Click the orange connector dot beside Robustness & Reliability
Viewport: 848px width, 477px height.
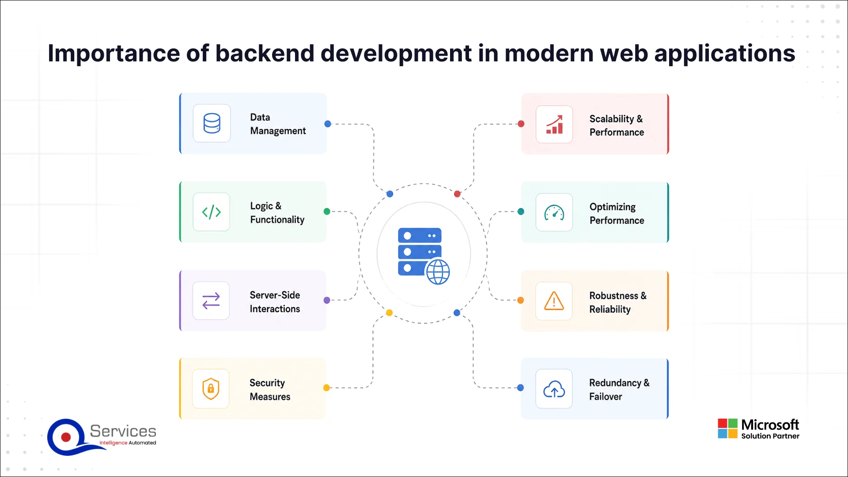pos(521,300)
